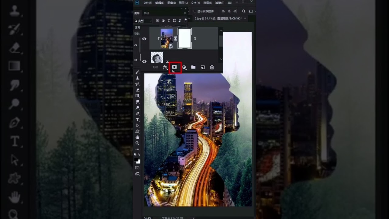Image resolution: width=389 pixels, height=219 pixels.
Task: Select the Brush tool in toolbar
Action: [137, 72]
